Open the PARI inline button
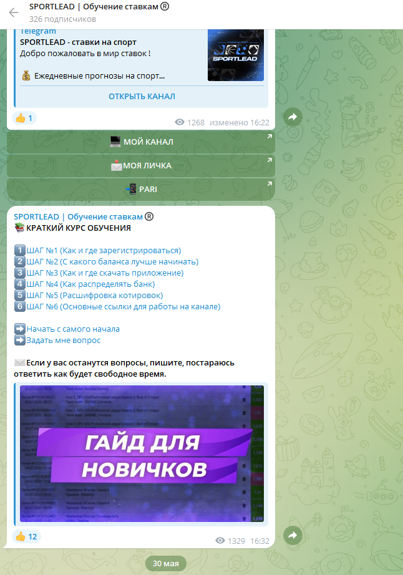The image size is (403, 575). click(141, 189)
